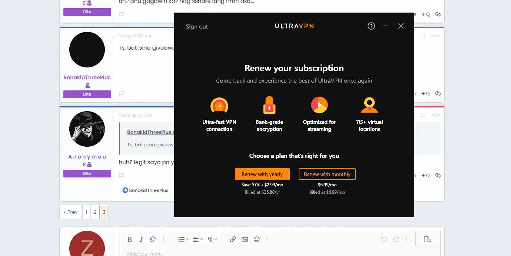Report post from Today at 2:11 AM
The image size is (511, 256).
[x=121, y=94]
